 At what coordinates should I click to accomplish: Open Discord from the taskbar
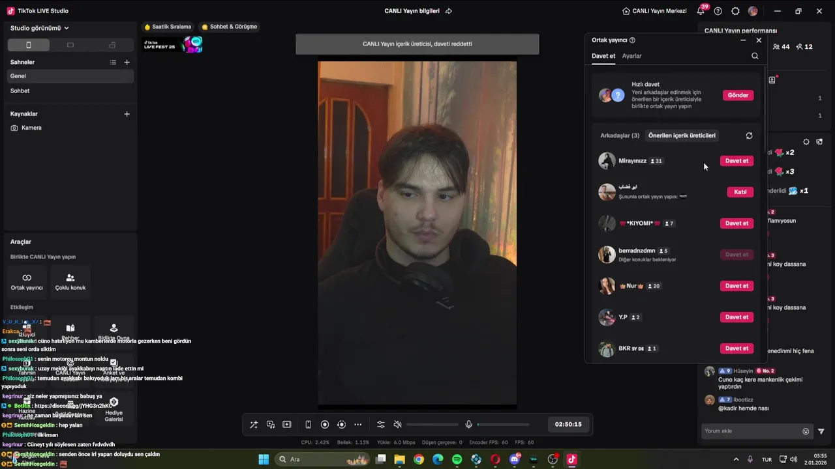tap(515, 459)
